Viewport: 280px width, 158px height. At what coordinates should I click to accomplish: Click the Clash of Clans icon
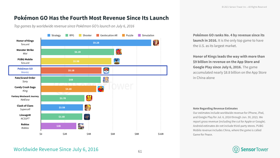(87, 107)
